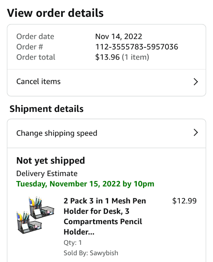213x262 pixels.
Task: Tap the Cancel items label
Action: (x=38, y=82)
